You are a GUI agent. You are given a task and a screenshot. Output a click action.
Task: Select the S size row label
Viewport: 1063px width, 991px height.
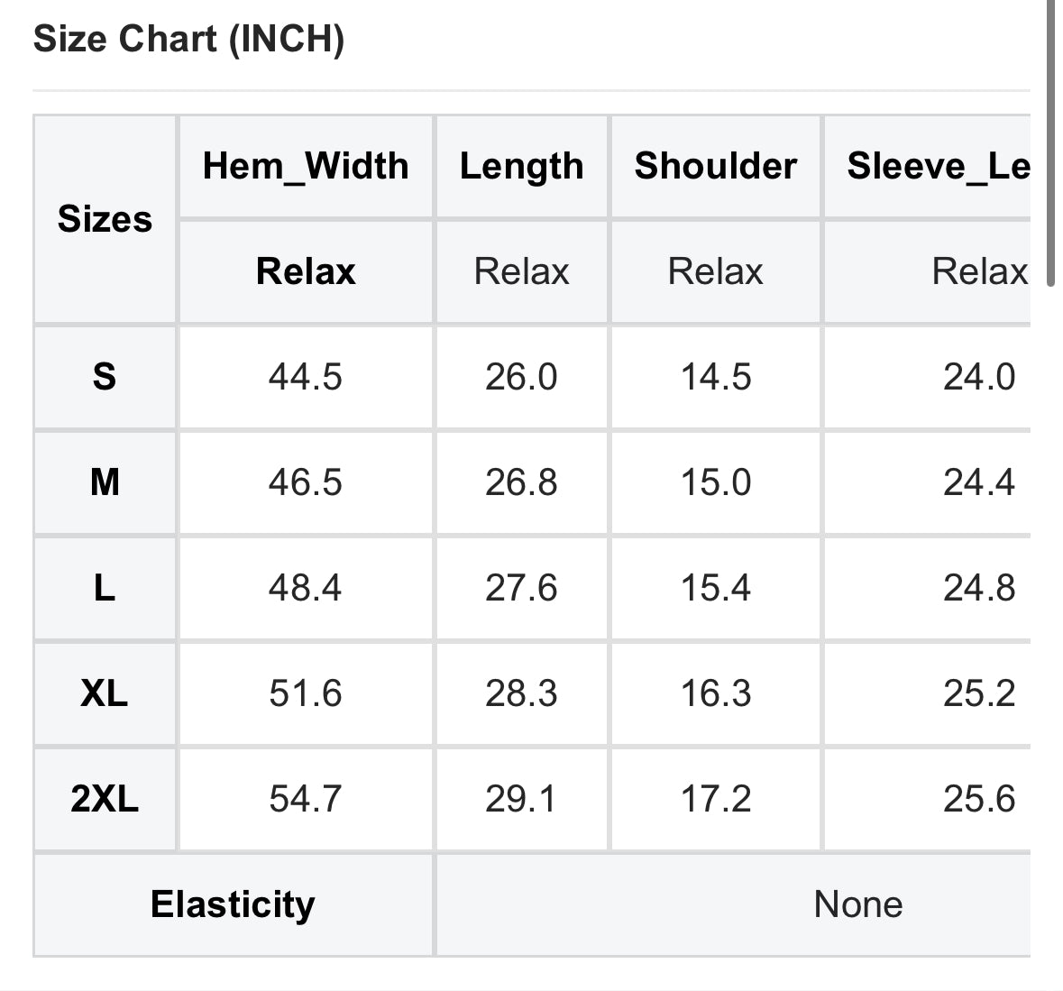pos(105,377)
